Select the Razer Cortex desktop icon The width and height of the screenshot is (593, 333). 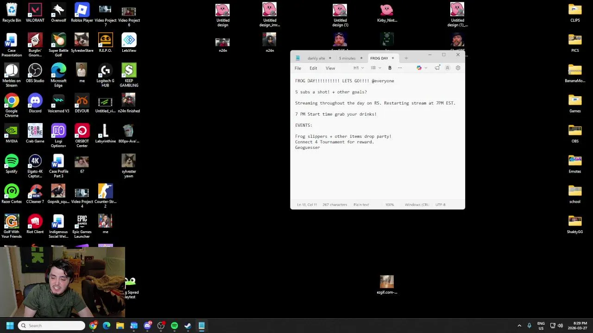pyautogui.click(x=12, y=194)
